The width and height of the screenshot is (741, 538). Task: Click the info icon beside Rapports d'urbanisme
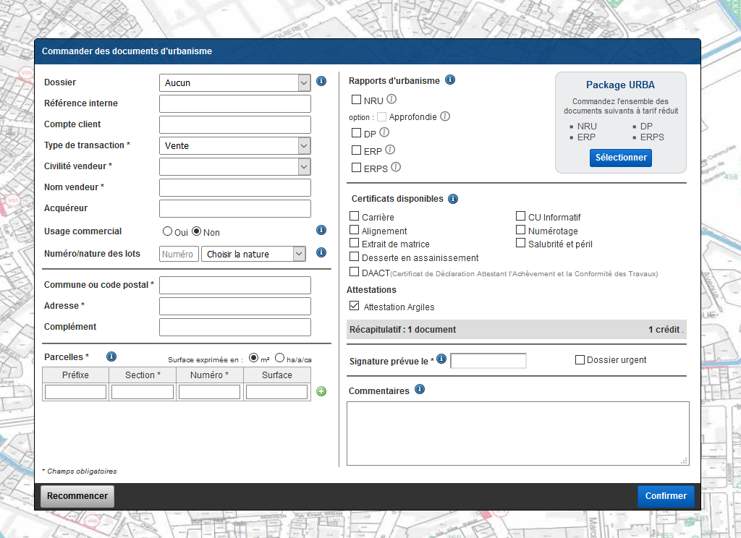point(450,80)
